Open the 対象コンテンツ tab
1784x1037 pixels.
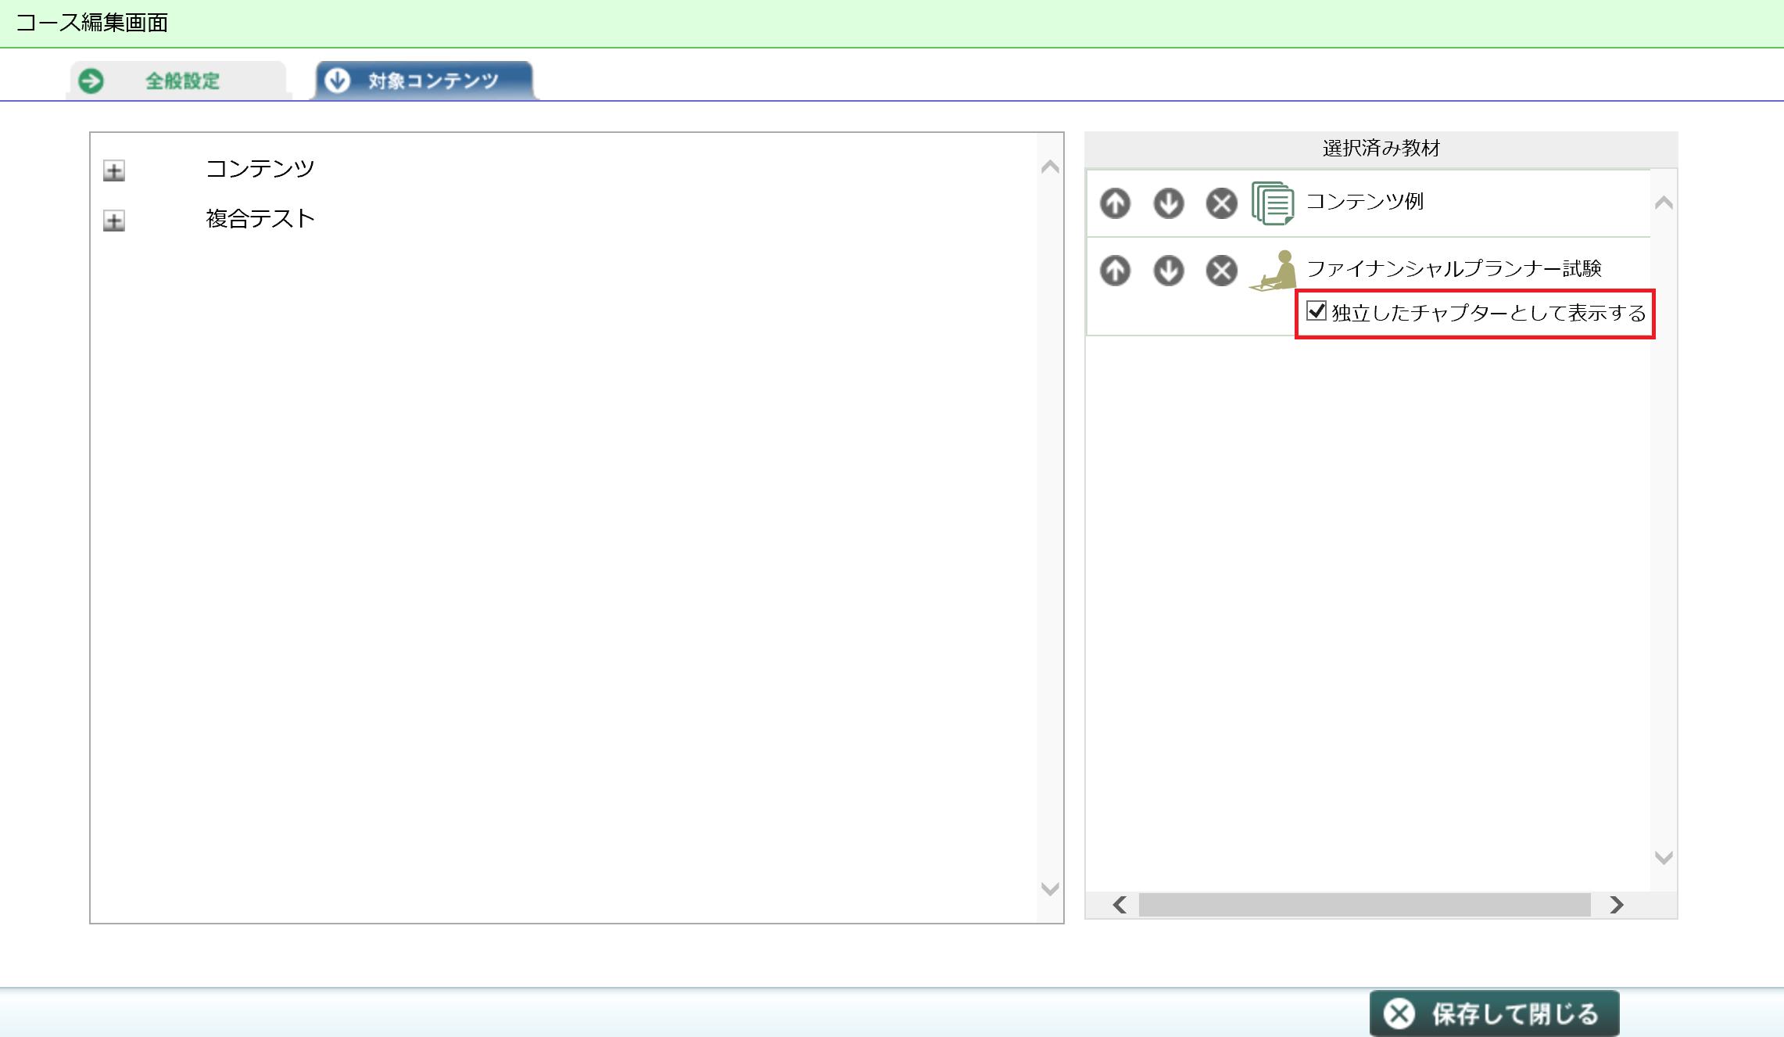tap(425, 81)
